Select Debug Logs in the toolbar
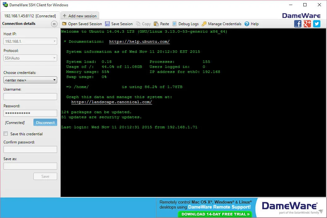This screenshot has width=327, height=218. click(x=185, y=24)
